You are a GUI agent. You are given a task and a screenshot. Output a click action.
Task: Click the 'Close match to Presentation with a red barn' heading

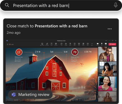(47, 26)
